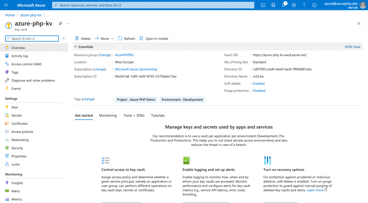Pin azure-php-kv to dashboard
Image resolution: width=368 pixels, height=203 pixels.
pyautogui.click(x=60, y=23)
